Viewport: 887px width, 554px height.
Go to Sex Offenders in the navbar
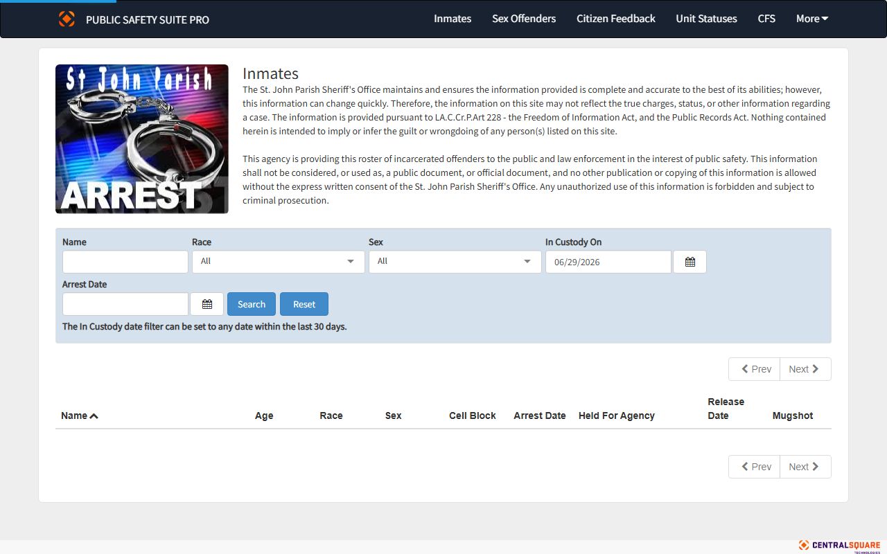524,19
